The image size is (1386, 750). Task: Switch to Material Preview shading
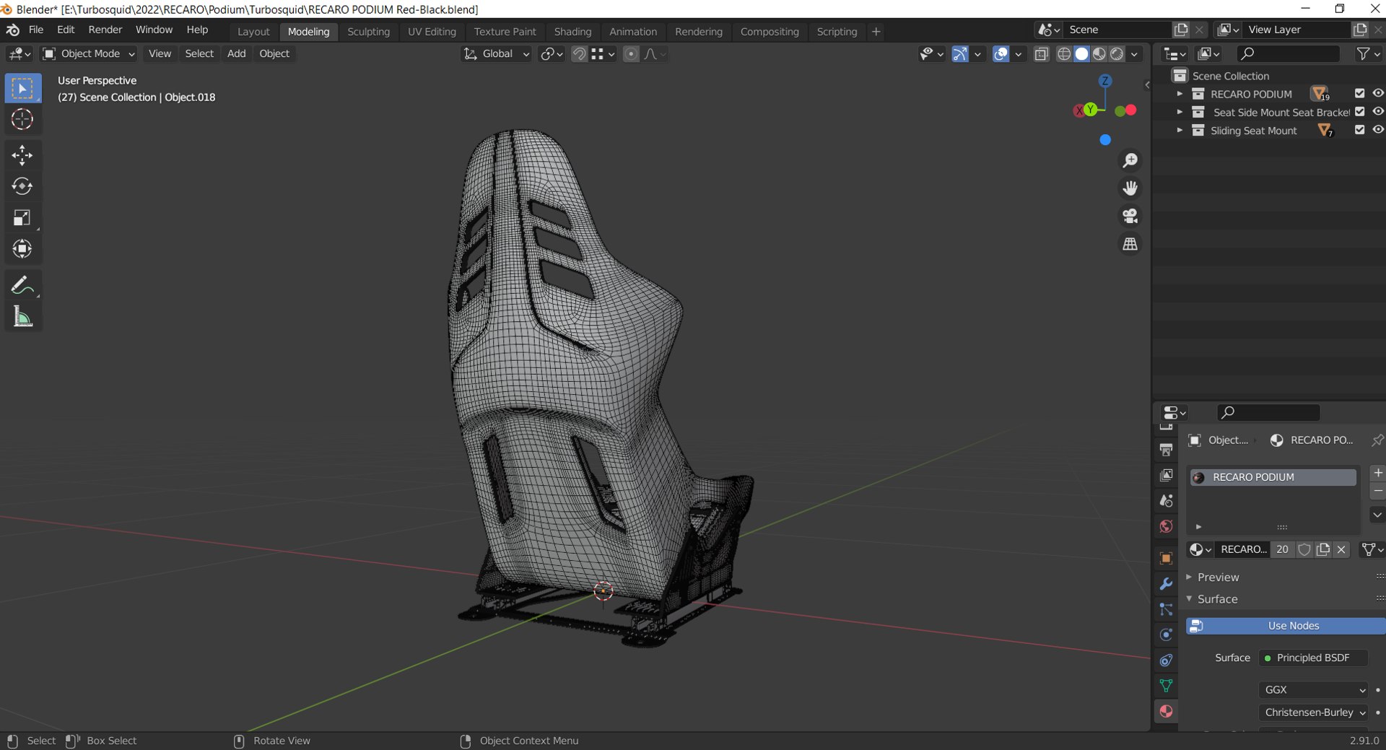tap(1099, 53)
